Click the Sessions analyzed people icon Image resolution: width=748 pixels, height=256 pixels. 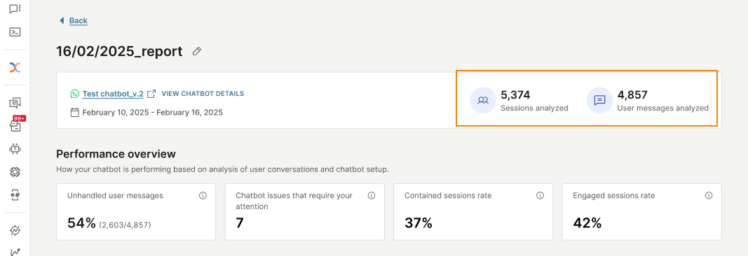[483, 101]
